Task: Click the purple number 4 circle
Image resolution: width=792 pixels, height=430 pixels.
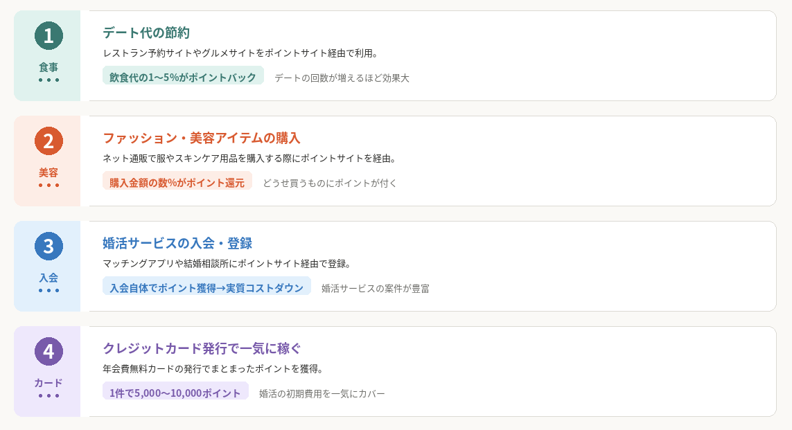Action: 49,351
